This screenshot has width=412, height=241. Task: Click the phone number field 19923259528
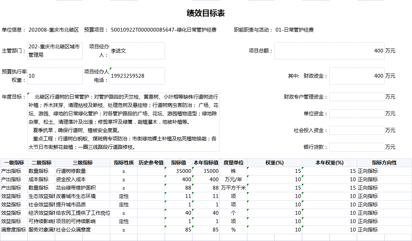point(137,76)
